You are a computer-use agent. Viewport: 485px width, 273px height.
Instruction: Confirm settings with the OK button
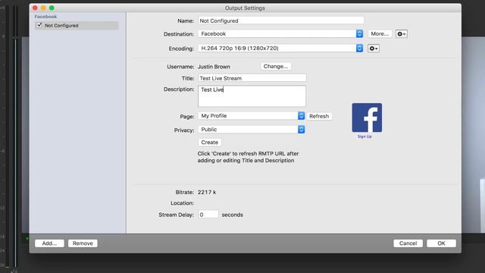coord(441,243)
